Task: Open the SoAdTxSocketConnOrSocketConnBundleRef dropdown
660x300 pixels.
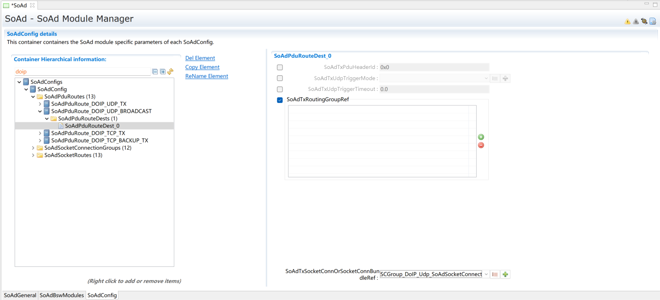Action: pos(486,275)
